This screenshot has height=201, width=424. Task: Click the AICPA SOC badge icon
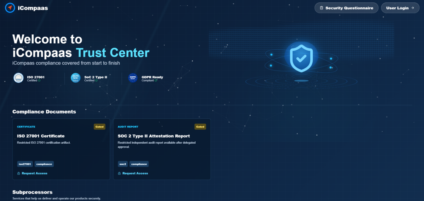pos(76,78)
